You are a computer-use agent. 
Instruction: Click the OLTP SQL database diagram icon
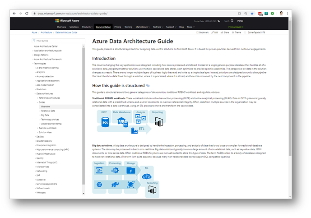click(x=105, y=122)
